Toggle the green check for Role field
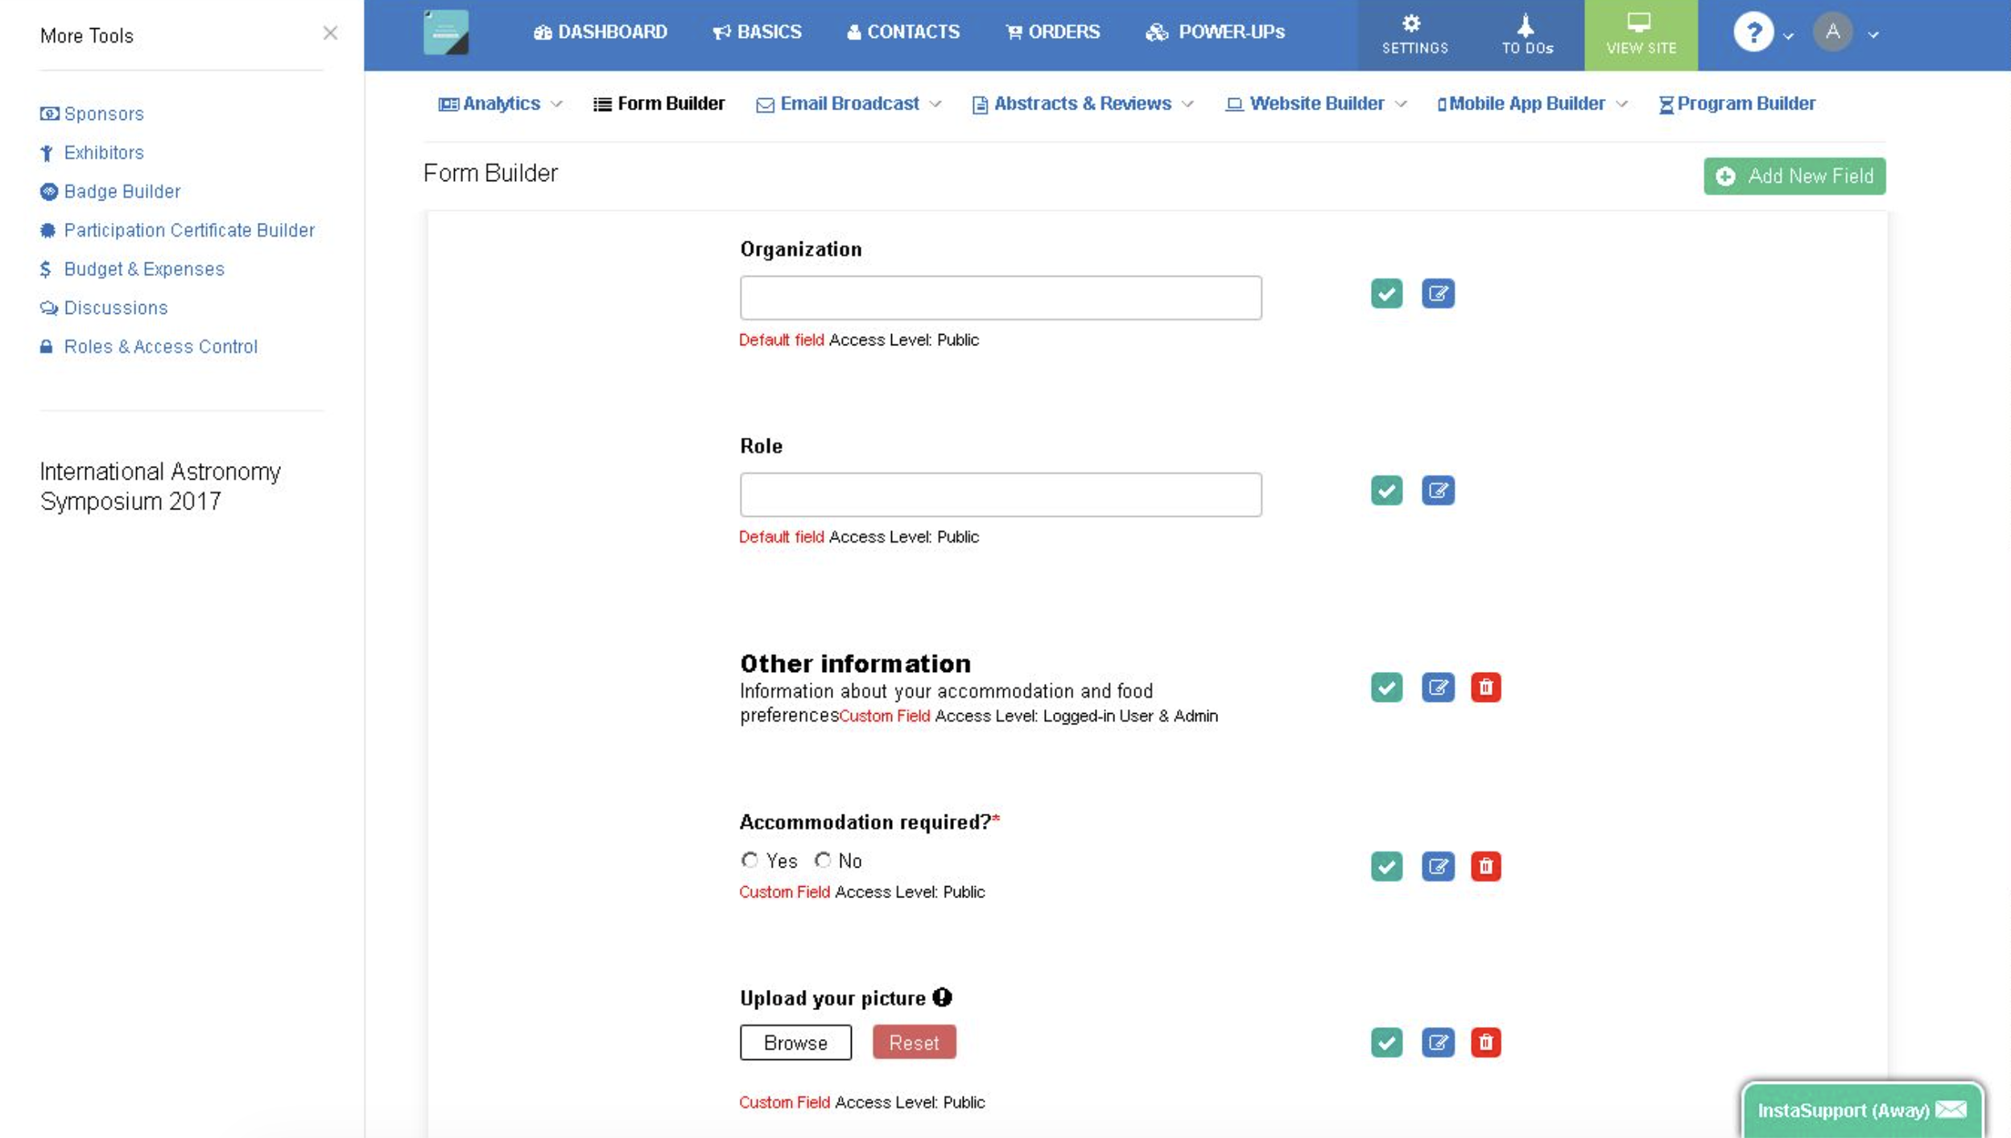 1386,491
